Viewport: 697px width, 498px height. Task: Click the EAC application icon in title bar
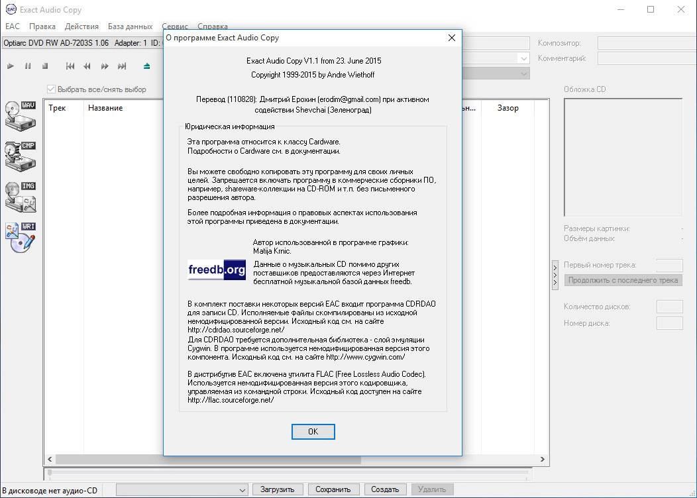[x=11, y=9]
